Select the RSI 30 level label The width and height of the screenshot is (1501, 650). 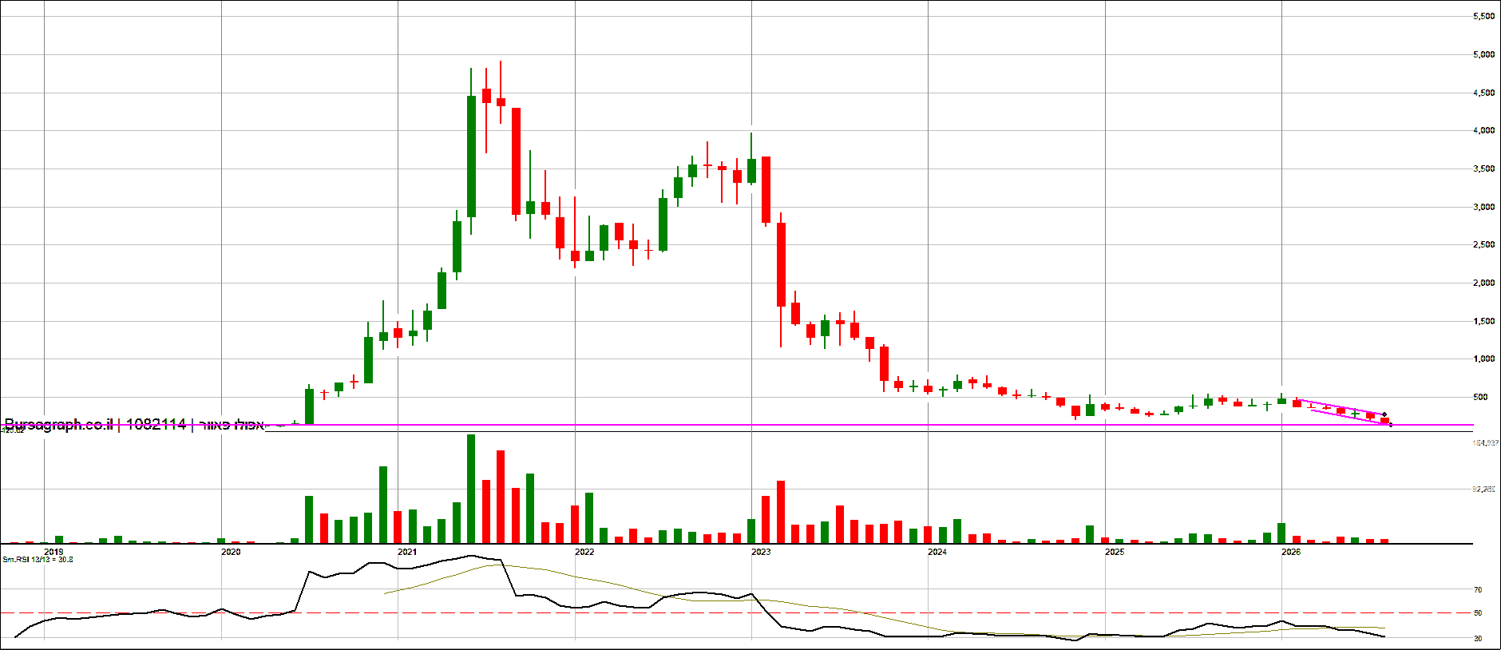click(x=1478, y=639)
